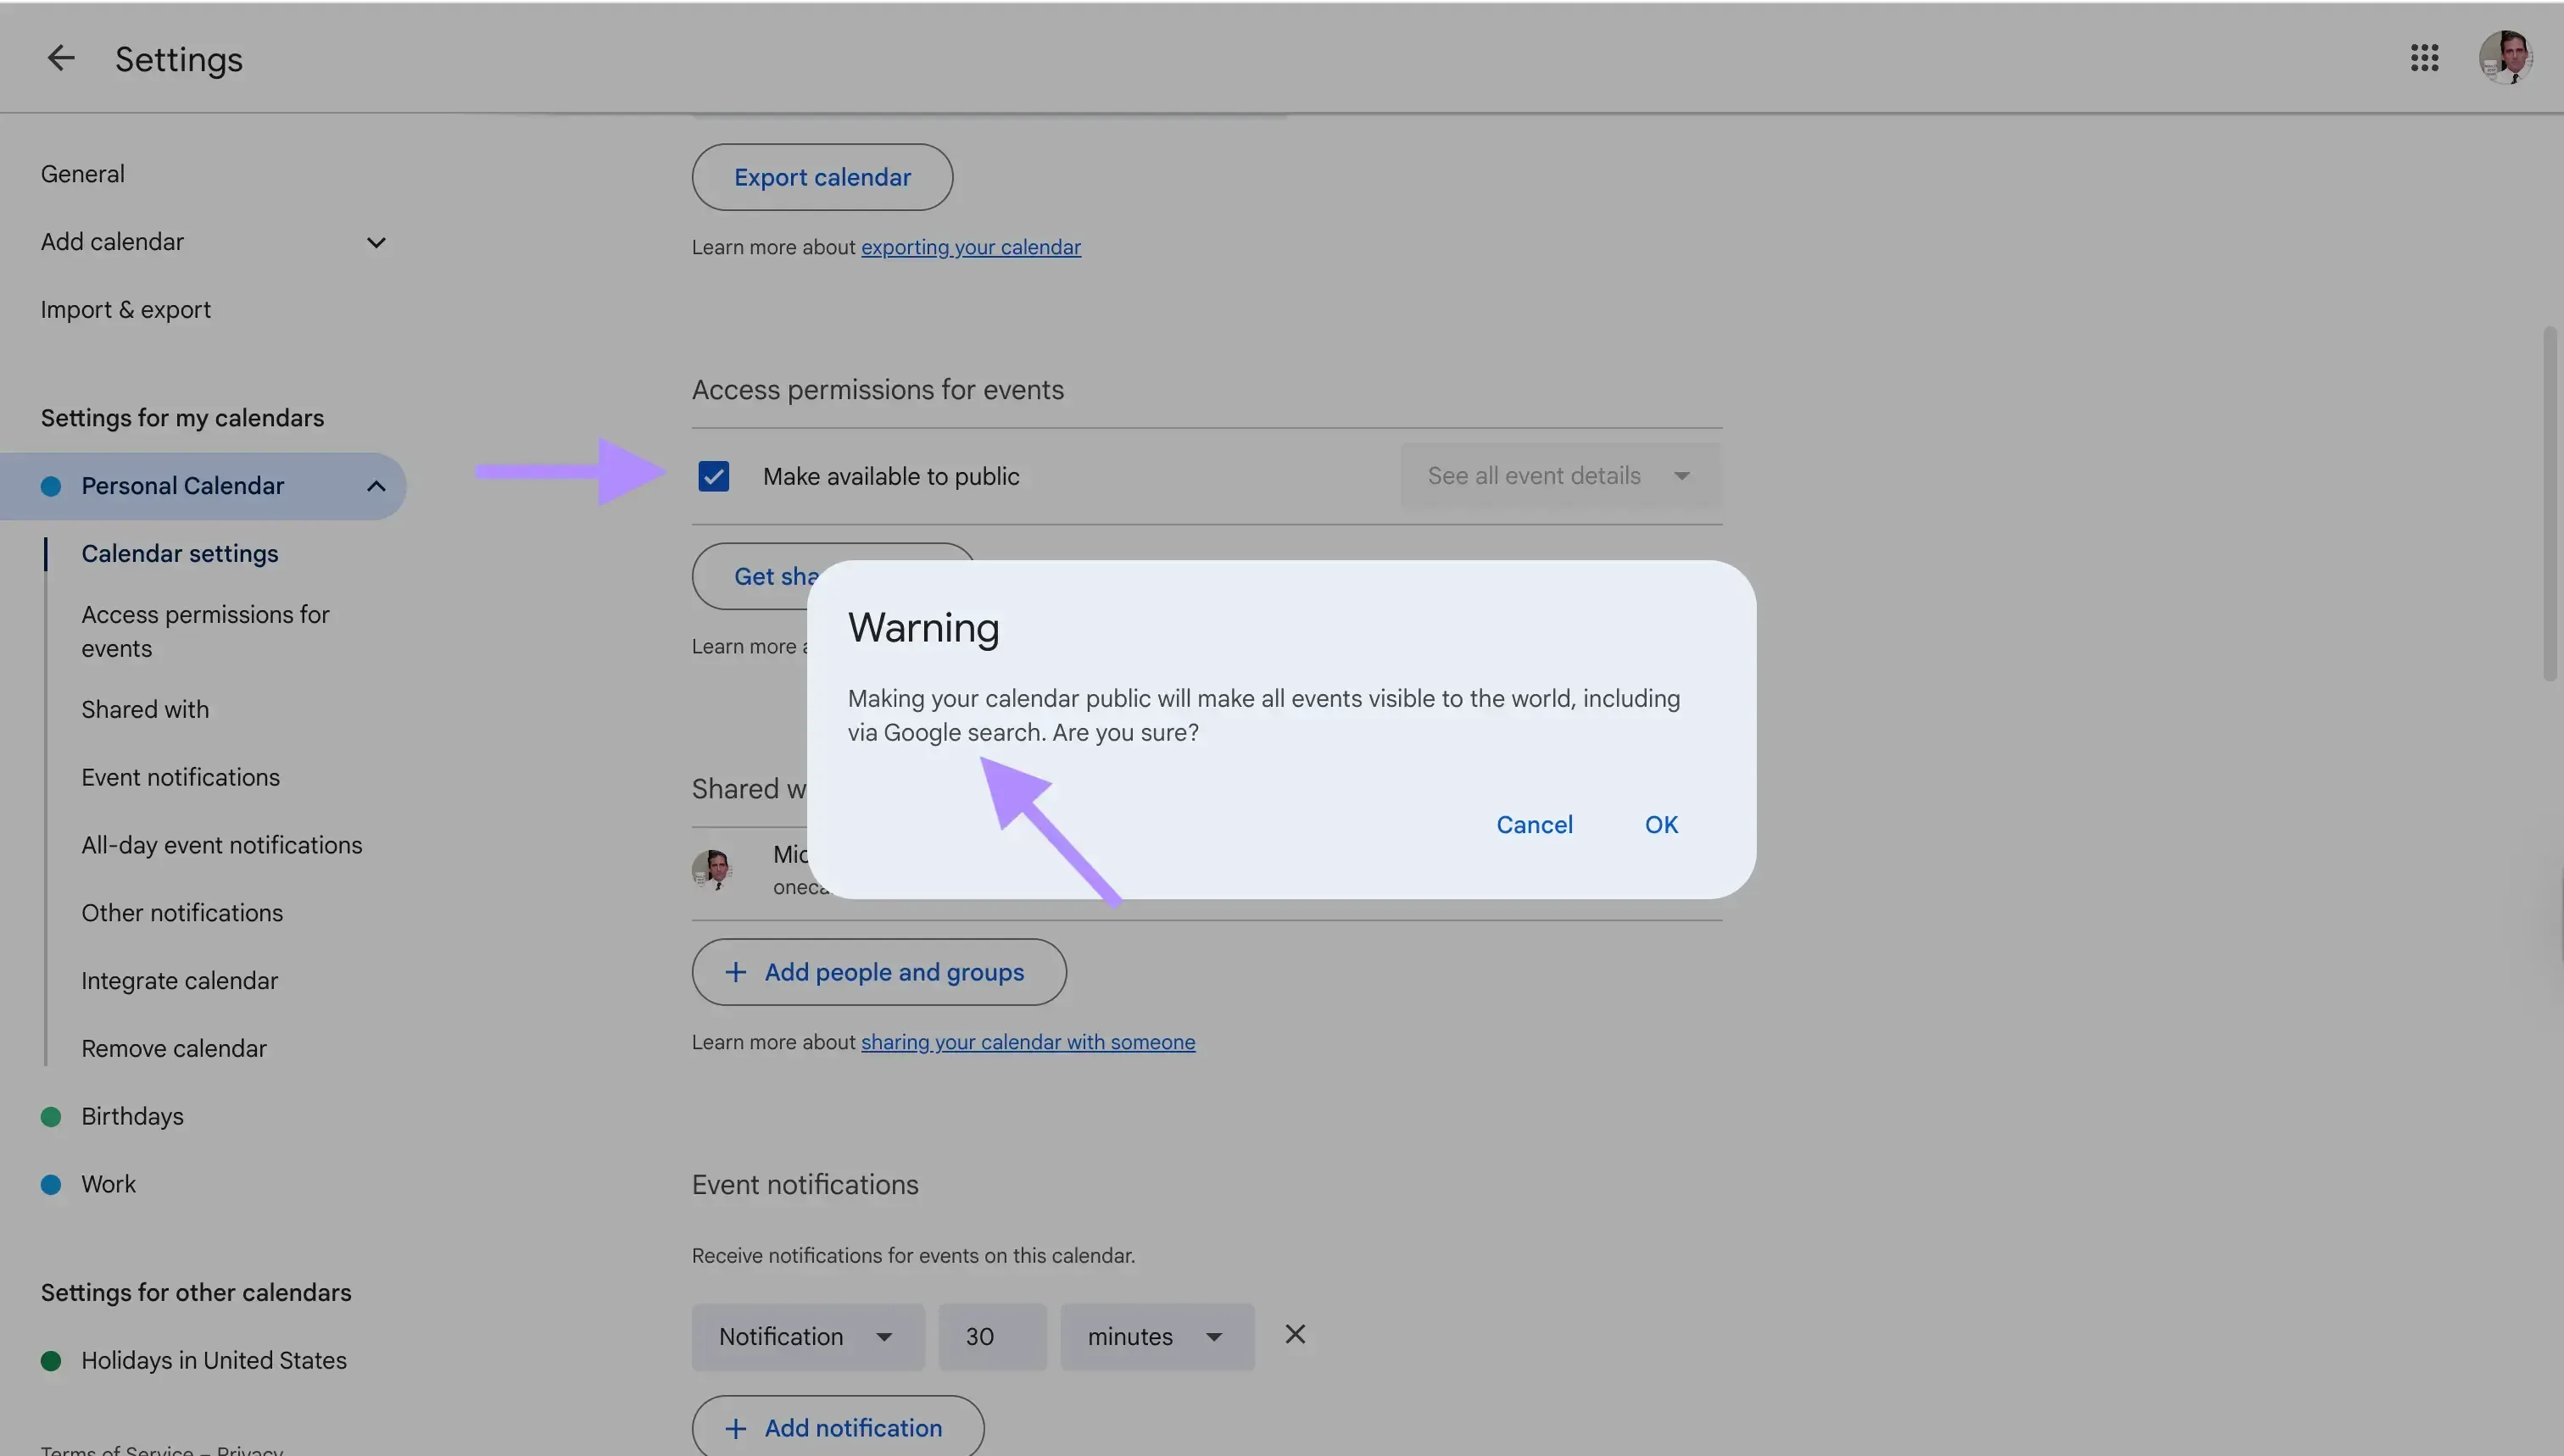Viewport: 2564px width, 1456px height.
Task: Click the back arrow to exit Settings
Action: click(x=60, y=57)
